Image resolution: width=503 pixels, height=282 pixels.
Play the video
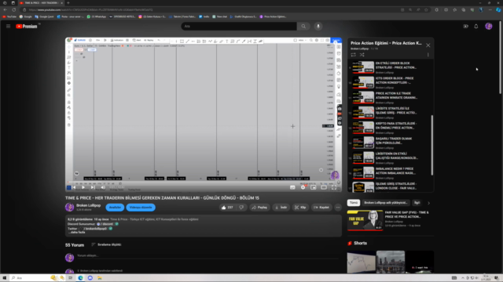pyautogui.click(x=83, y=187)
